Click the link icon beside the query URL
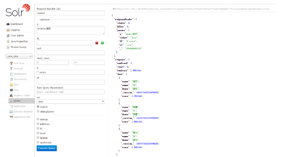 tap(114, 9)
